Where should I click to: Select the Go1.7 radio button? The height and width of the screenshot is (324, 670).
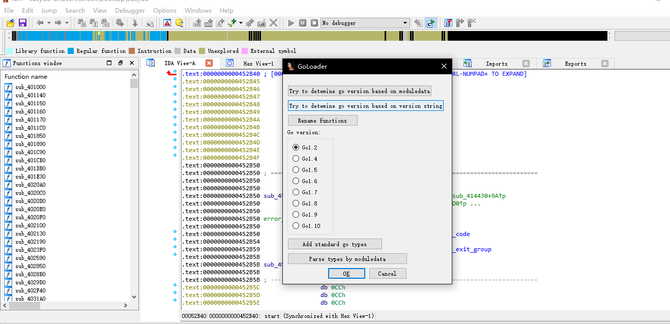click(296, 192)
